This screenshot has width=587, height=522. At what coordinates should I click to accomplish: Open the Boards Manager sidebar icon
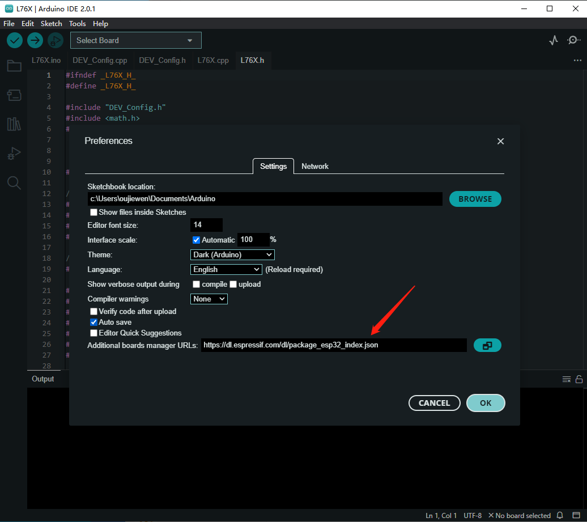14,95
